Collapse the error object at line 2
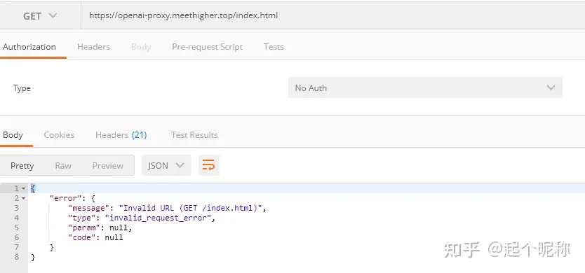 tap(24, 199)
